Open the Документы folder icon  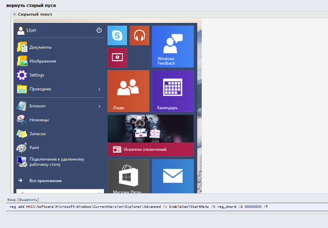[x=22, y=47]
